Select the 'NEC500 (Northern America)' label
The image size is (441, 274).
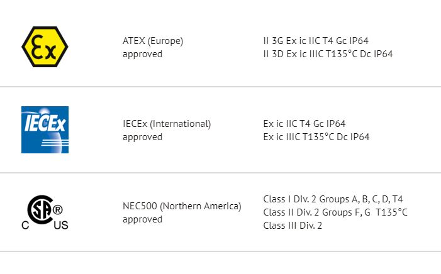point(182,206)
